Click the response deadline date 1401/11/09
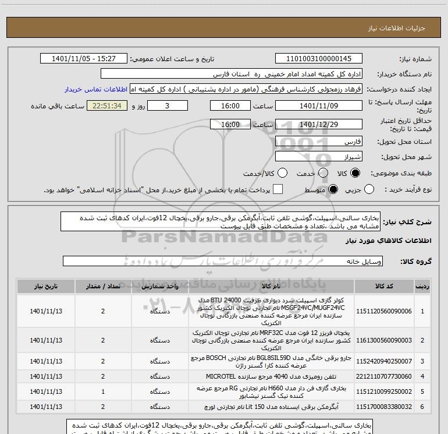448x434 pixels. (319, 105)
